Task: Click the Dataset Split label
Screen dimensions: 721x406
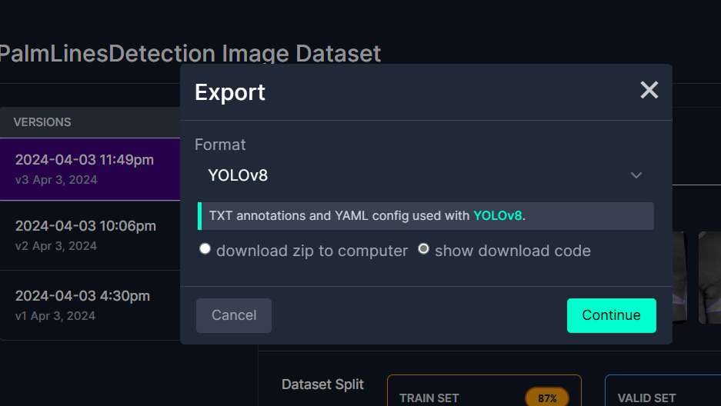Action: click(322, 384)
